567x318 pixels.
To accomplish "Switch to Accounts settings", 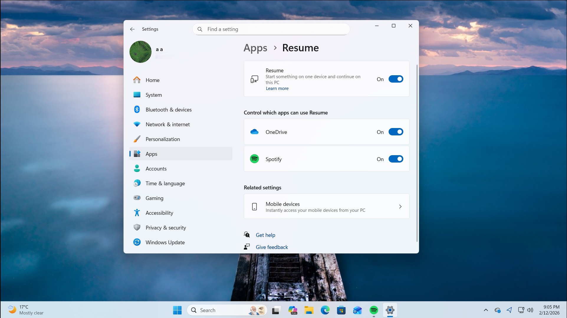I will coord(156,168).
